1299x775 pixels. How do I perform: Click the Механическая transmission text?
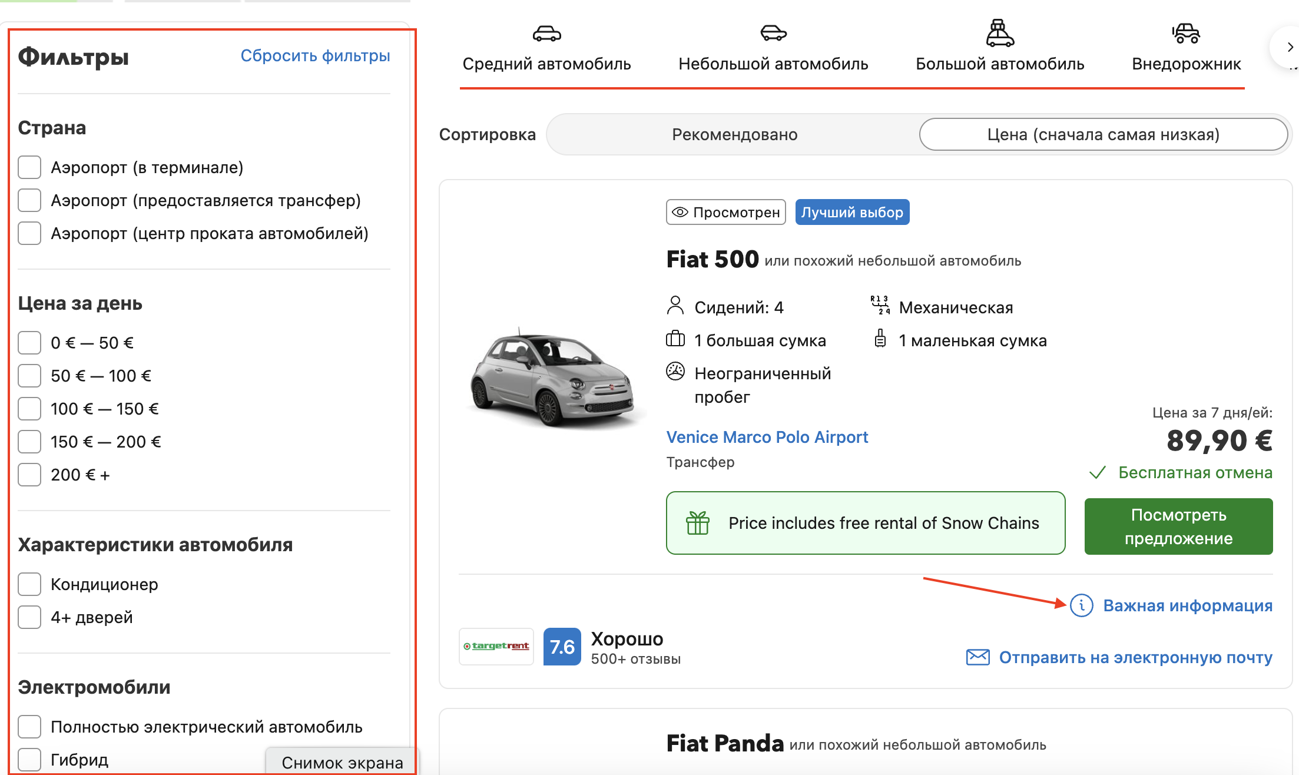tap(956, 307)
